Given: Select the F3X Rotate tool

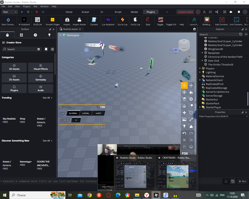Looking at the screenshot, I should click(x=184, y=92).
